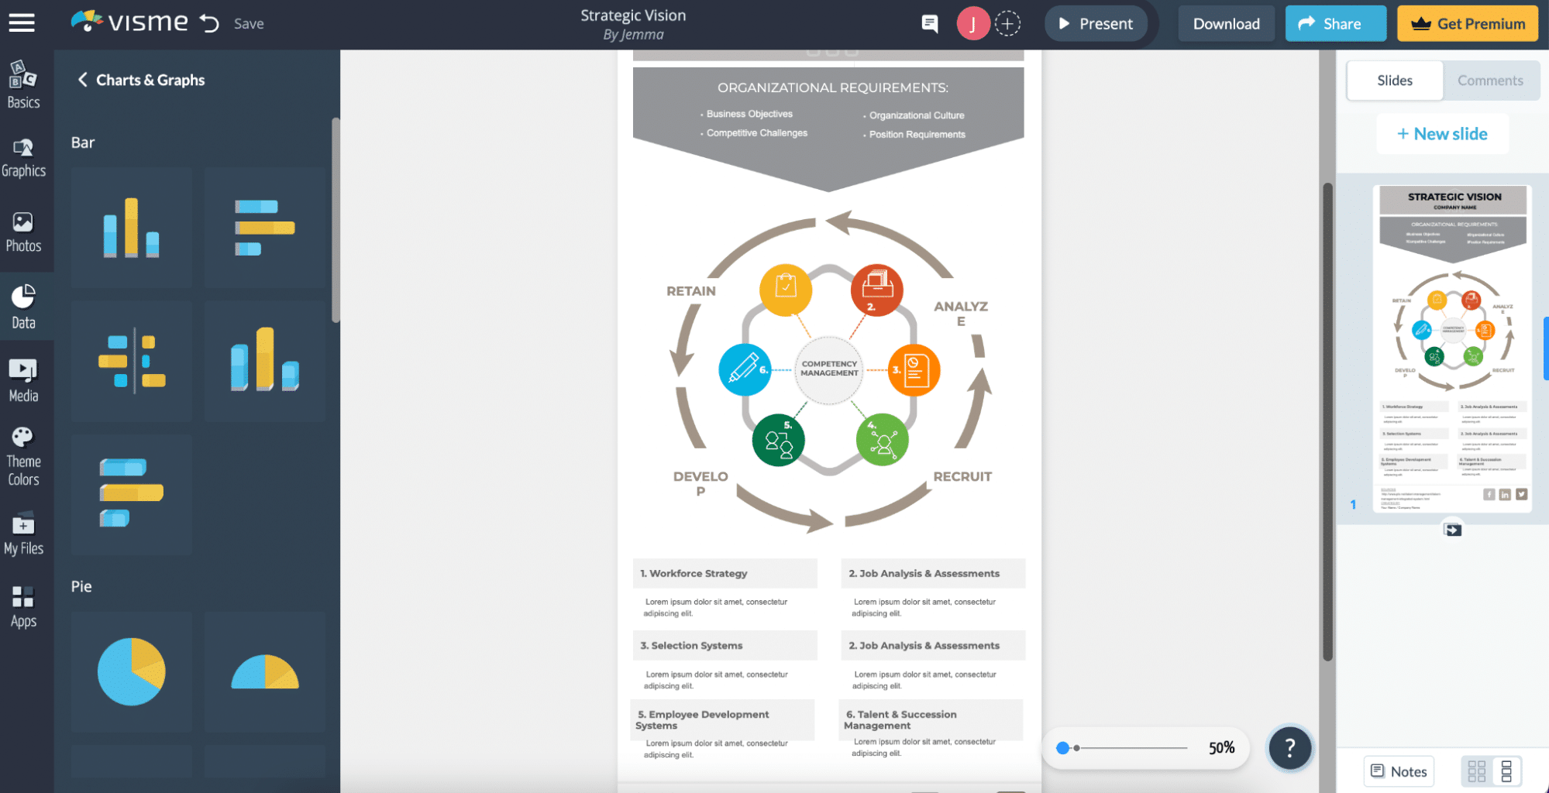Screen dimensions: 1549x793
Task: Select the red number 2 circle icon
Action: tap(877, 290)
